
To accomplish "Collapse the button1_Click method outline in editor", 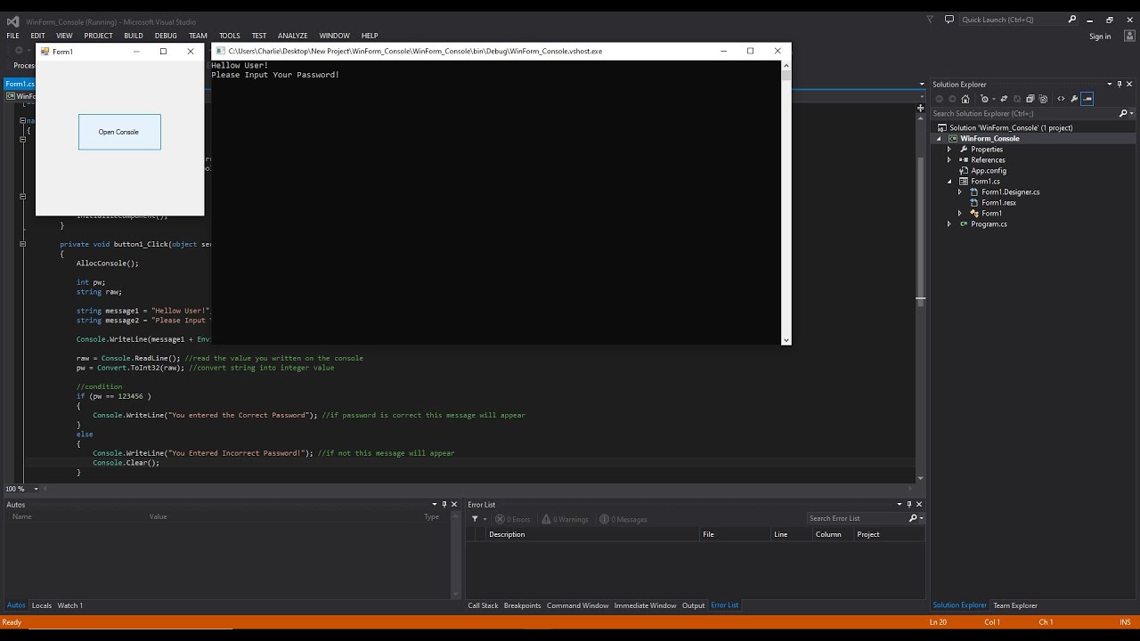I will (x=23, y=244).
